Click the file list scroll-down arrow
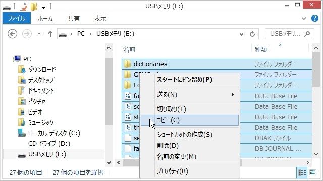 point(316,154)
